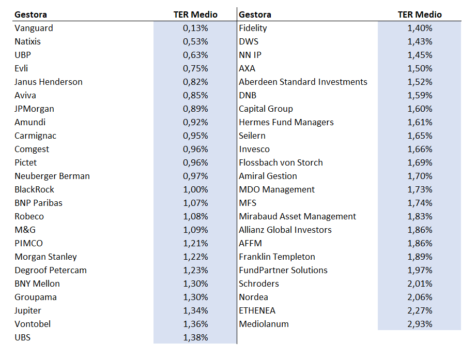Click the 2,93% TER value
Screen dimensions: 476x357
tap(420, 324)
